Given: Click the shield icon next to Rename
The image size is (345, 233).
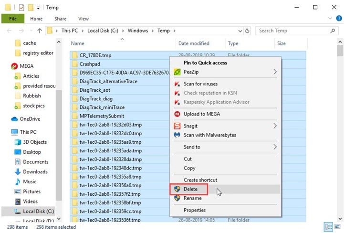Looking at the screenshot, I should (x=177, y=198).
